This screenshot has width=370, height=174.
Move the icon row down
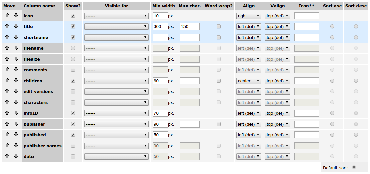click(x=16, y=16)
